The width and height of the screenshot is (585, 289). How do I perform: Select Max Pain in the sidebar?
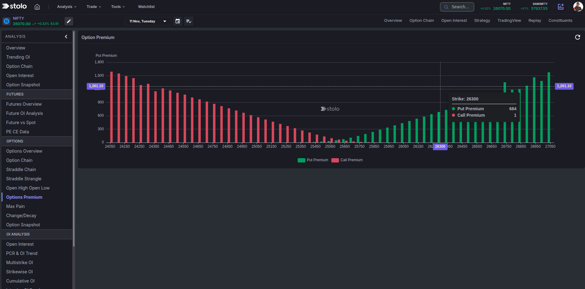click(15, 206)
